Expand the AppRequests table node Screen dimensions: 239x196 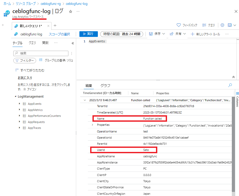[19, 122]
